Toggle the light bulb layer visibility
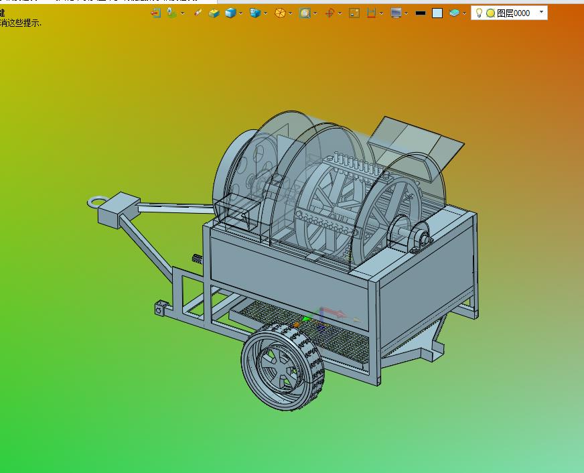This screenshot has width=584, height=473. (480, 13)
